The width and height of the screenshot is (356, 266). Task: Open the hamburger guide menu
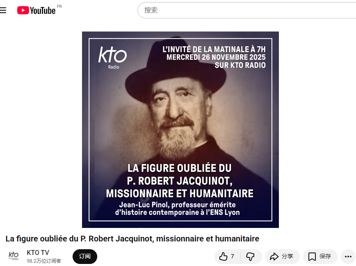(x=3, y=10)
